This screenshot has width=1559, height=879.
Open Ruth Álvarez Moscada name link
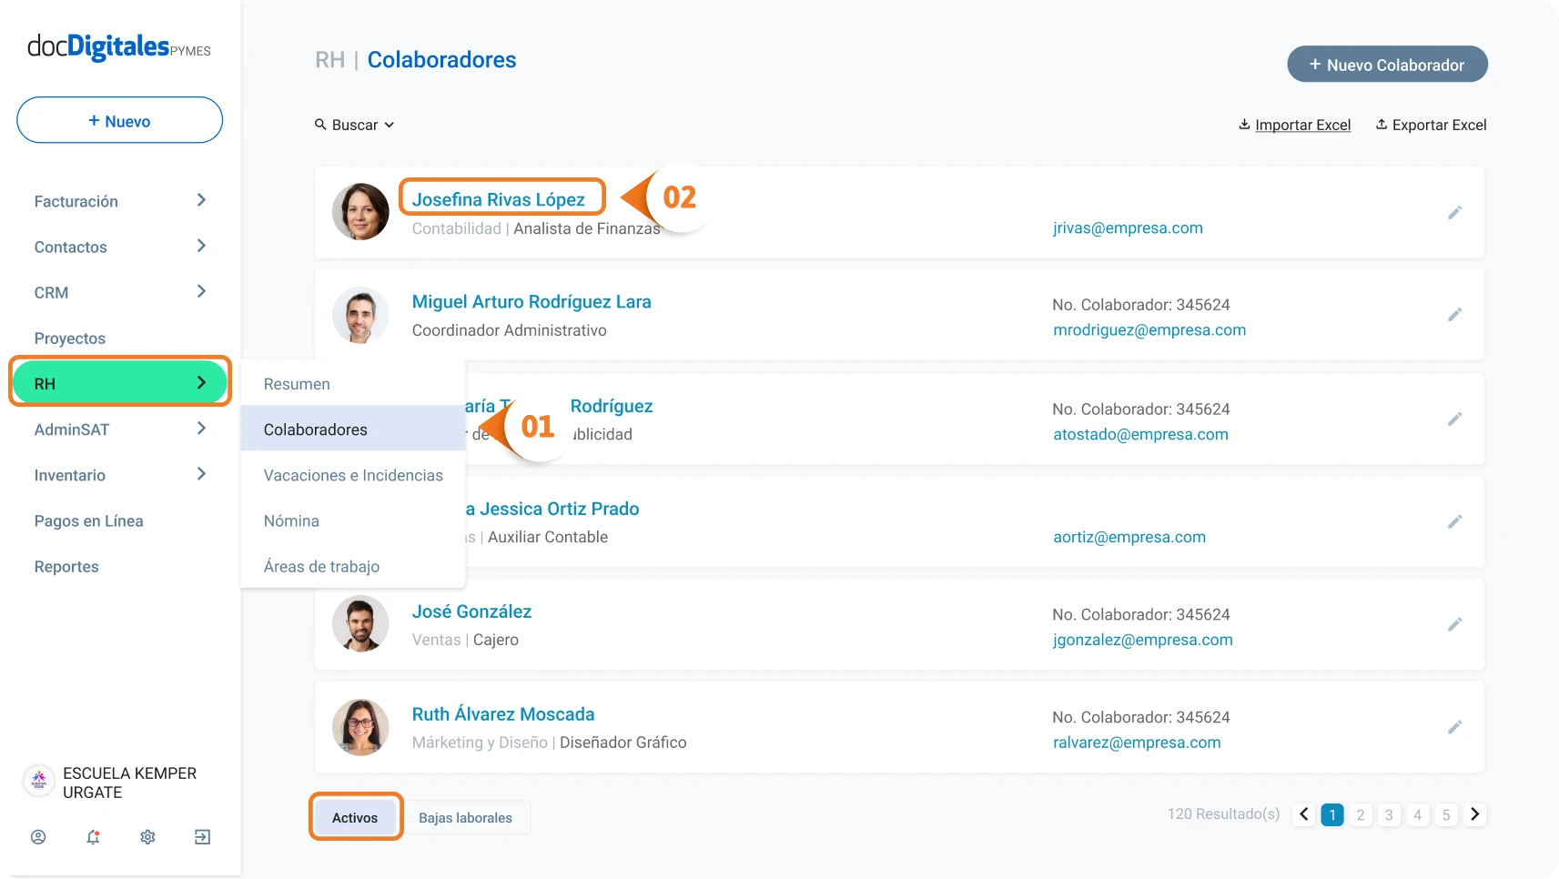(x=503, y=715)
